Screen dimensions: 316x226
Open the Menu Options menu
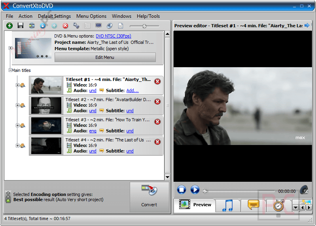[91, 16]
